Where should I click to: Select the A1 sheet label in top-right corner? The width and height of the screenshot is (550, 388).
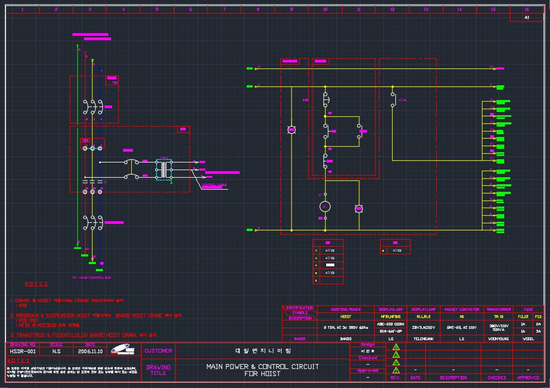(x=527, y=17)
